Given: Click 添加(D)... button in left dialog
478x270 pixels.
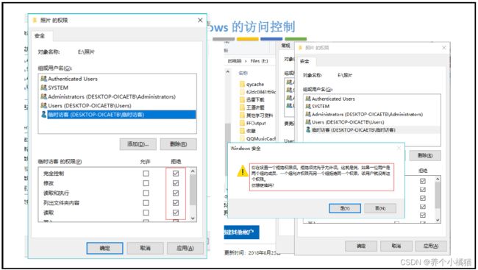Looking at the screenshot, I should pos(138,144).
